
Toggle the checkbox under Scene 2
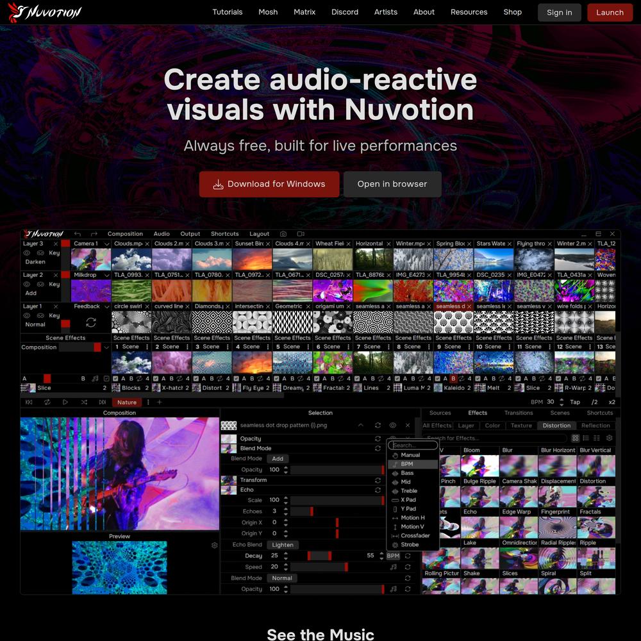(155, 379)
